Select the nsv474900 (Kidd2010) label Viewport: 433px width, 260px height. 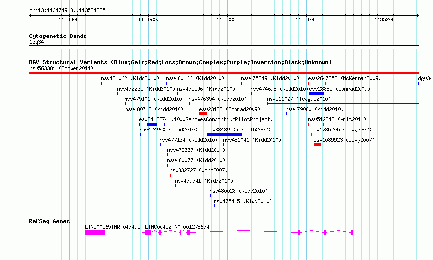click(x=168, y=130)
